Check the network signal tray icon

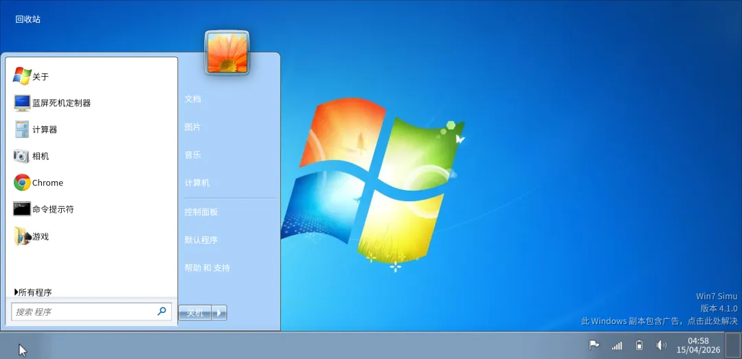[x=616, y=346]
